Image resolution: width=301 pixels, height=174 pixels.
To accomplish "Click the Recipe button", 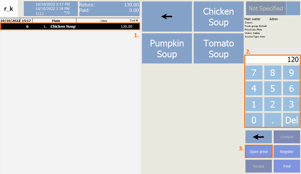I will click(259, 166).
